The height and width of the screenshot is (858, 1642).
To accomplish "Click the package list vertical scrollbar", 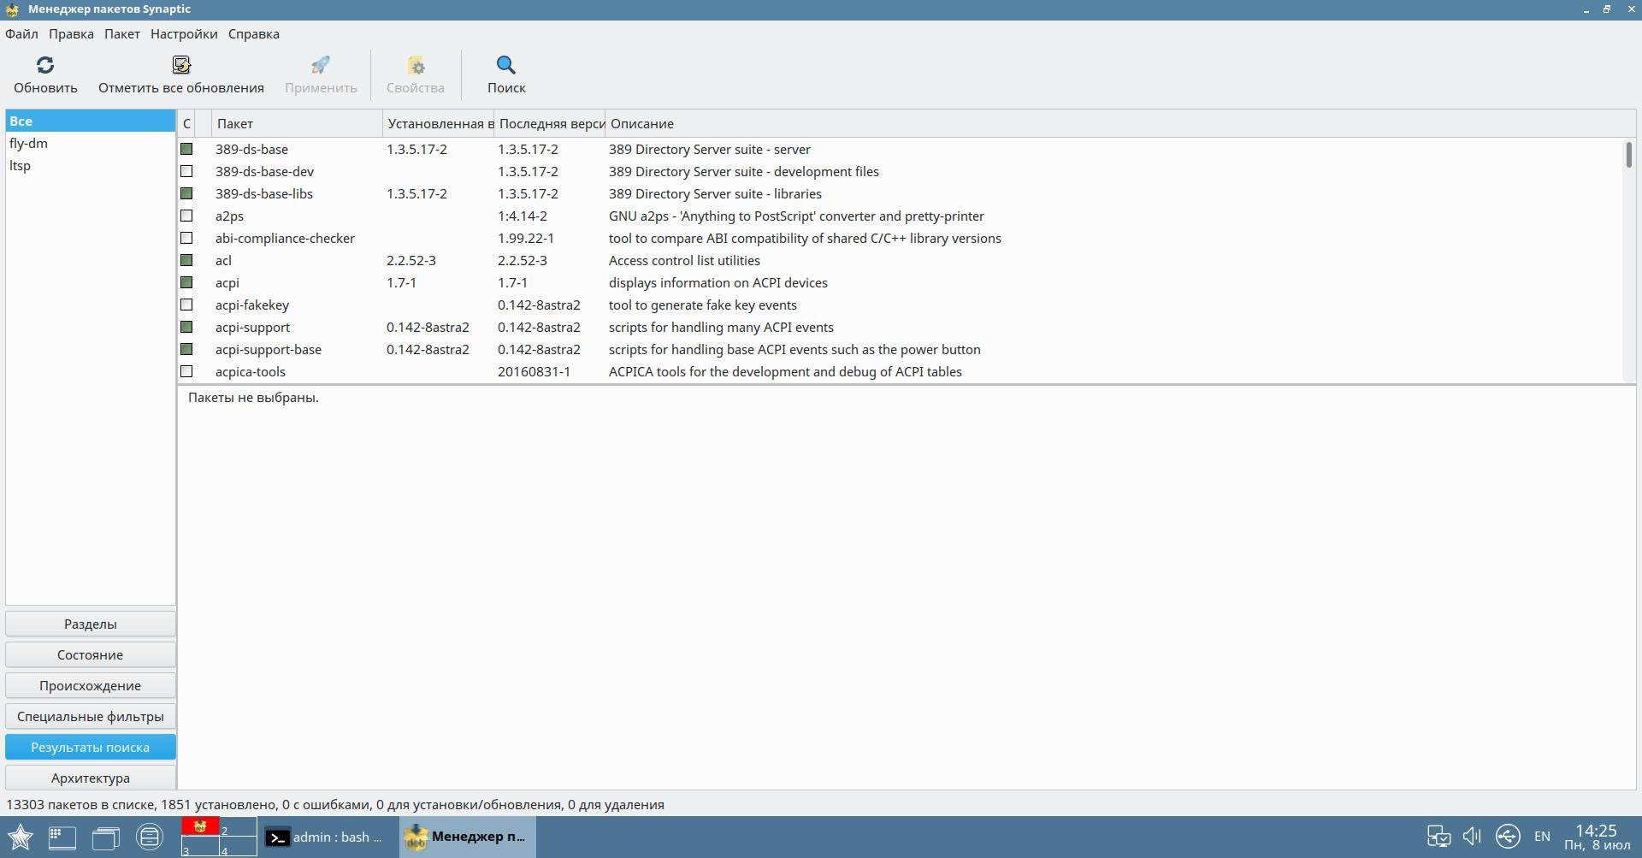I will [x=1628, y=257].
